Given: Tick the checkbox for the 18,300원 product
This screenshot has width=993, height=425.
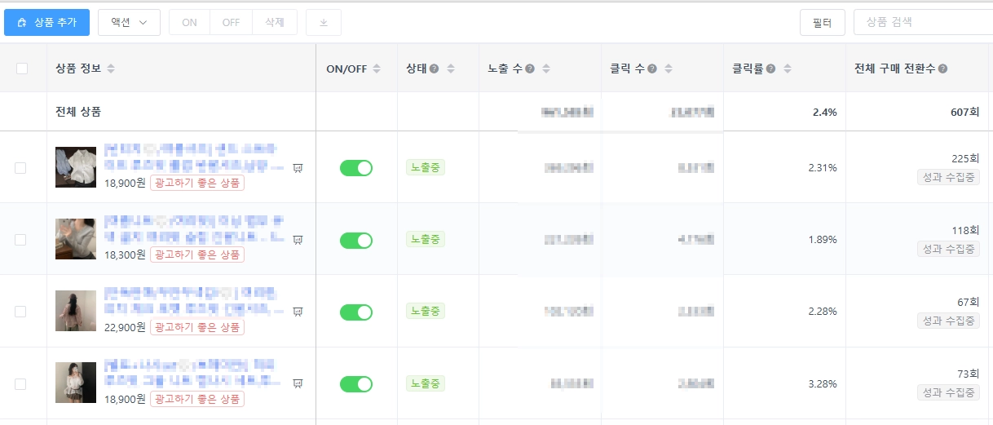Looking at the screenshot, I should coord(20,240).
